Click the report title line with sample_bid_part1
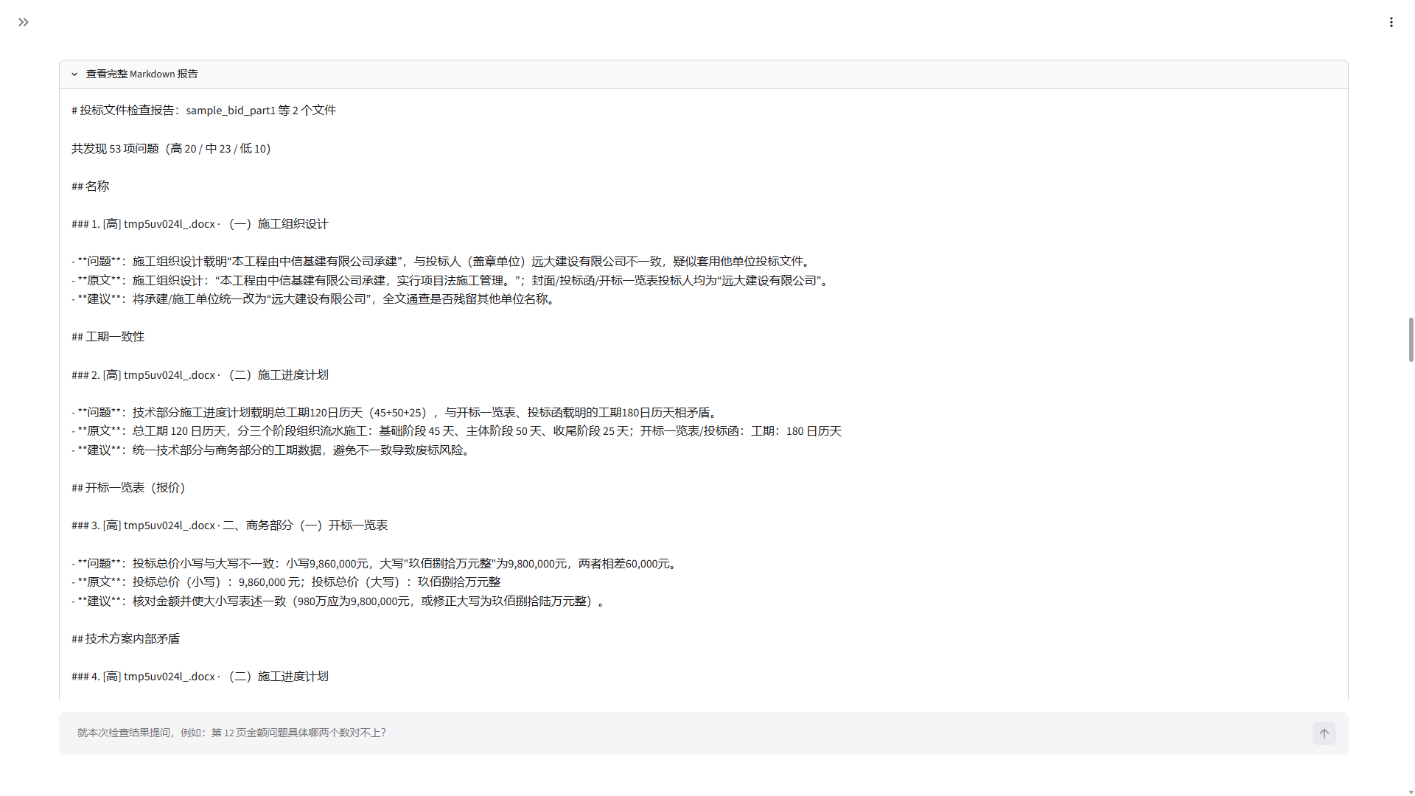 [x=203, y=111]
